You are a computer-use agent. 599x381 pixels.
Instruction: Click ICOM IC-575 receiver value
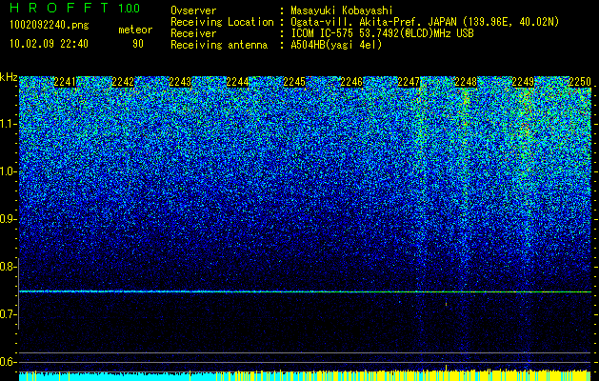pos(382,33)
